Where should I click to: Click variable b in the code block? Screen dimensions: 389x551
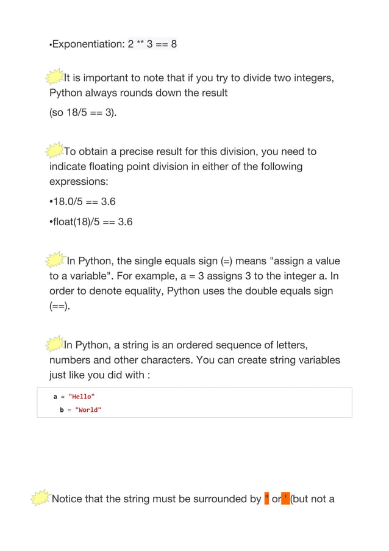coord(62,409)
